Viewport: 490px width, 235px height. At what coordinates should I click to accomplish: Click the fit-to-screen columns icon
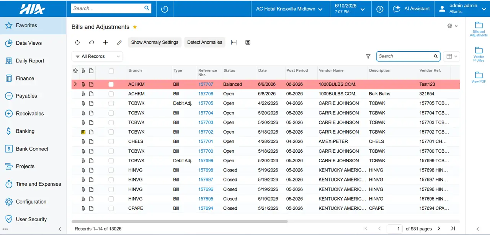tap(234, 42)
